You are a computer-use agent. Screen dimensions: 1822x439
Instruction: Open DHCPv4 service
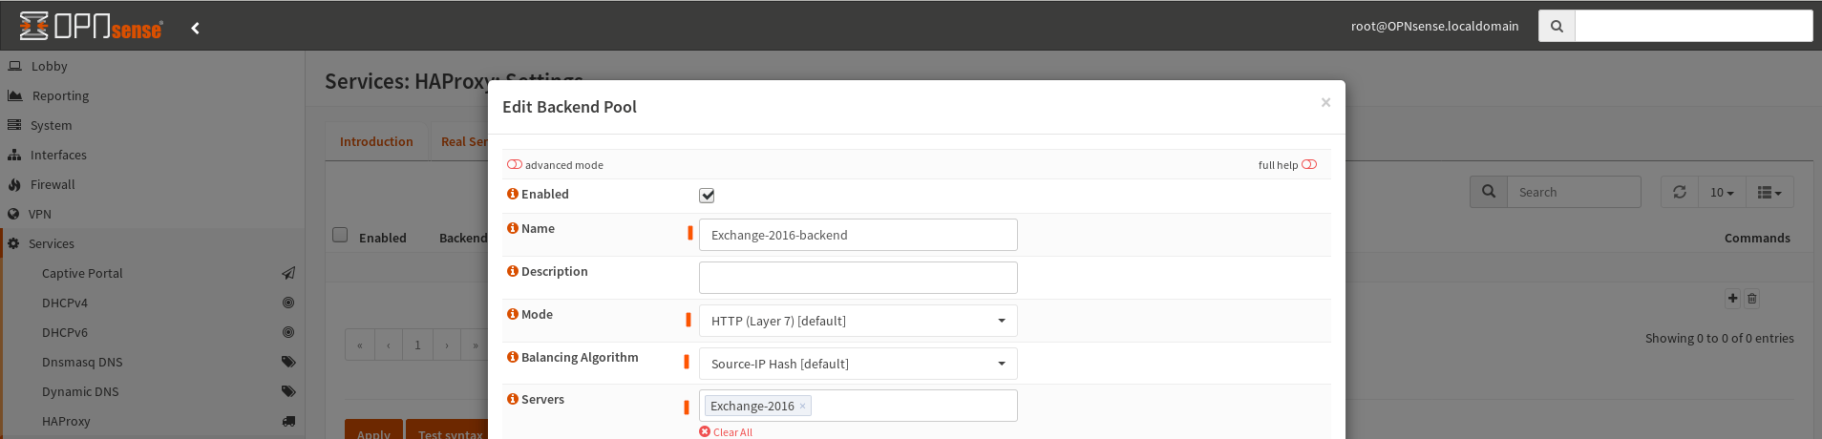65,303
